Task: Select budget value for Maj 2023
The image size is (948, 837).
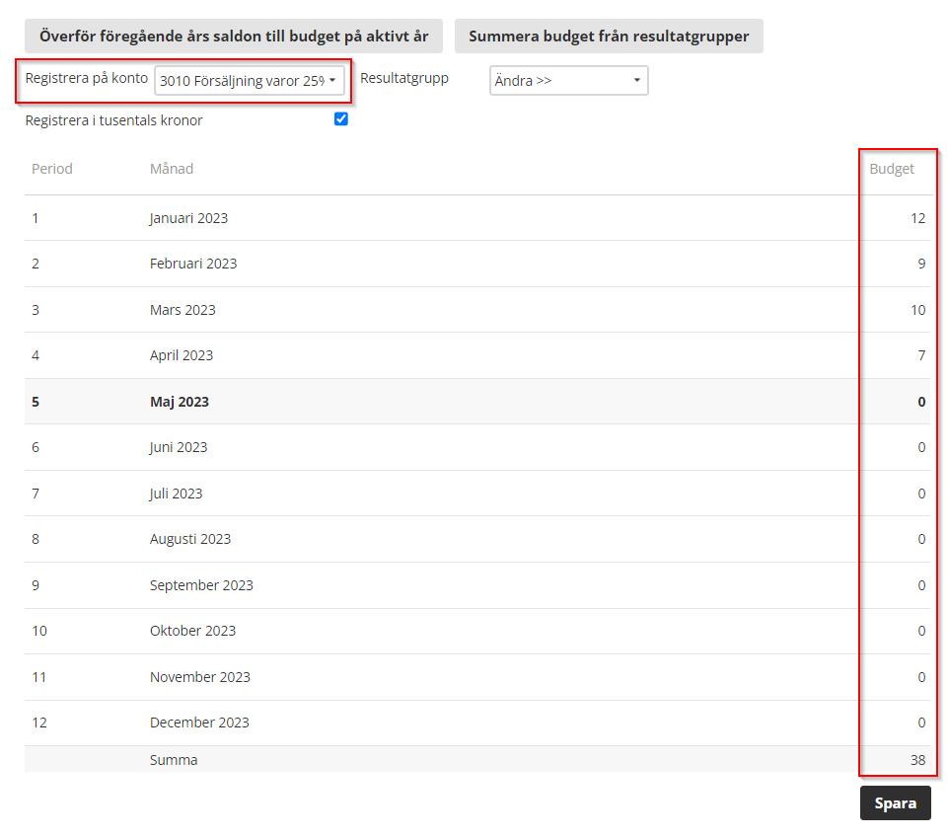Action: (x=921, y=402)
